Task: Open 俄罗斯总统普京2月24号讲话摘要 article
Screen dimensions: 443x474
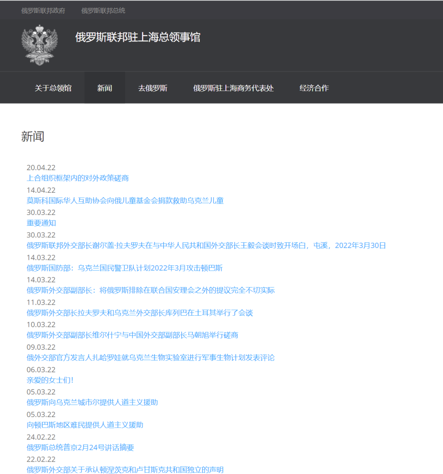Action: [80, 447]
